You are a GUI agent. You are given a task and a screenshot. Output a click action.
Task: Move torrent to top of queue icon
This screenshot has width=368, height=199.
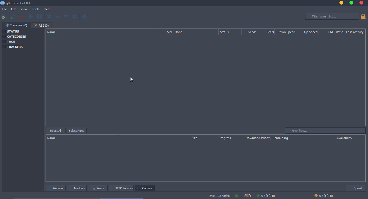(49, 16)
